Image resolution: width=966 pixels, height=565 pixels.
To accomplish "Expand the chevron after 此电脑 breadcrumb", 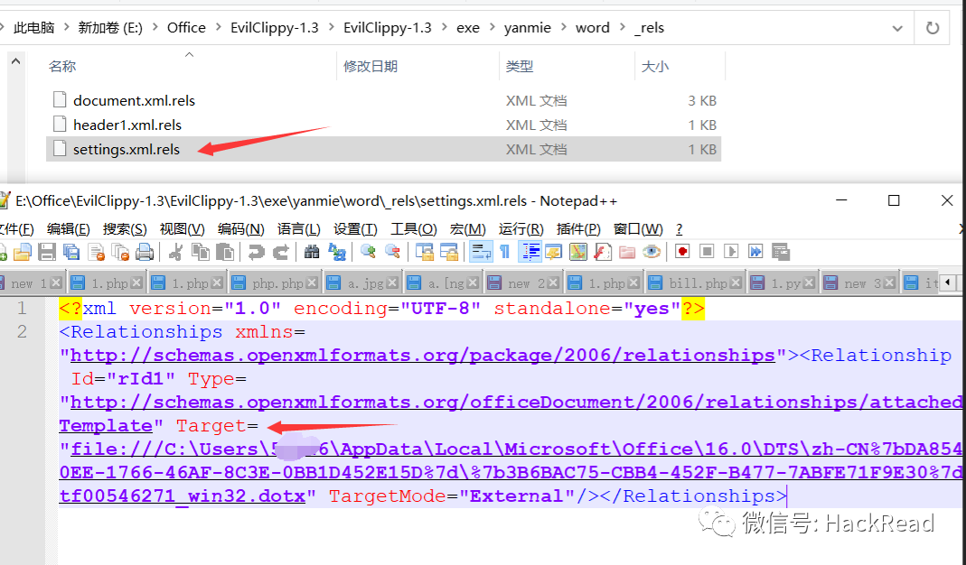I will pos(66,28).
